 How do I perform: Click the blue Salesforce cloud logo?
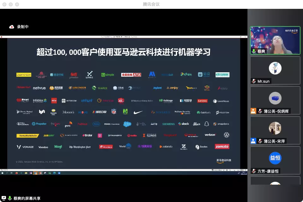tap(127, 124)
